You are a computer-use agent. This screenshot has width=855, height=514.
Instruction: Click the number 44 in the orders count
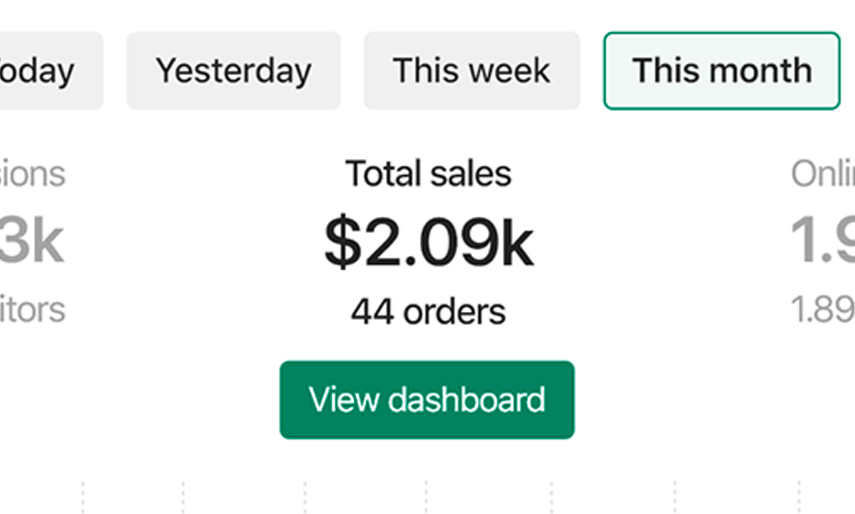tap(372, 311)
